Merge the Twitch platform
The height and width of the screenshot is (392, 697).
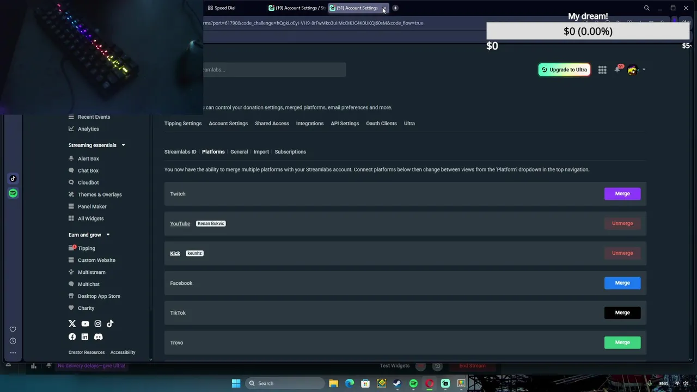[622, 194]
